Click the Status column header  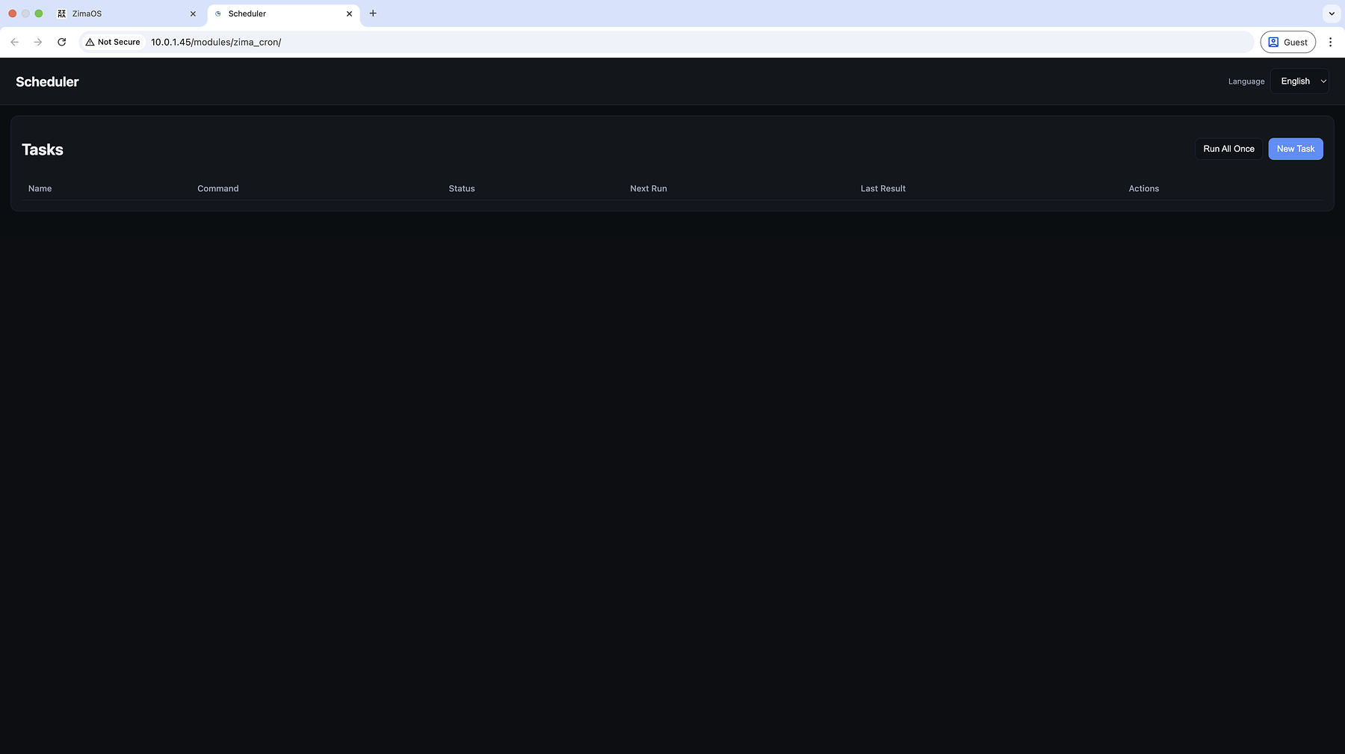coord(462,188)
